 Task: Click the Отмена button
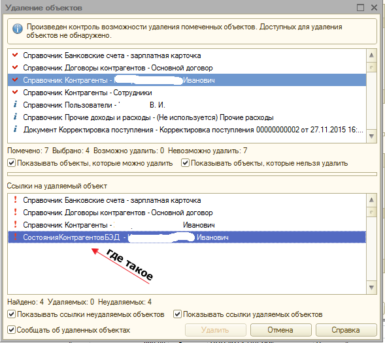click(280, 330)
